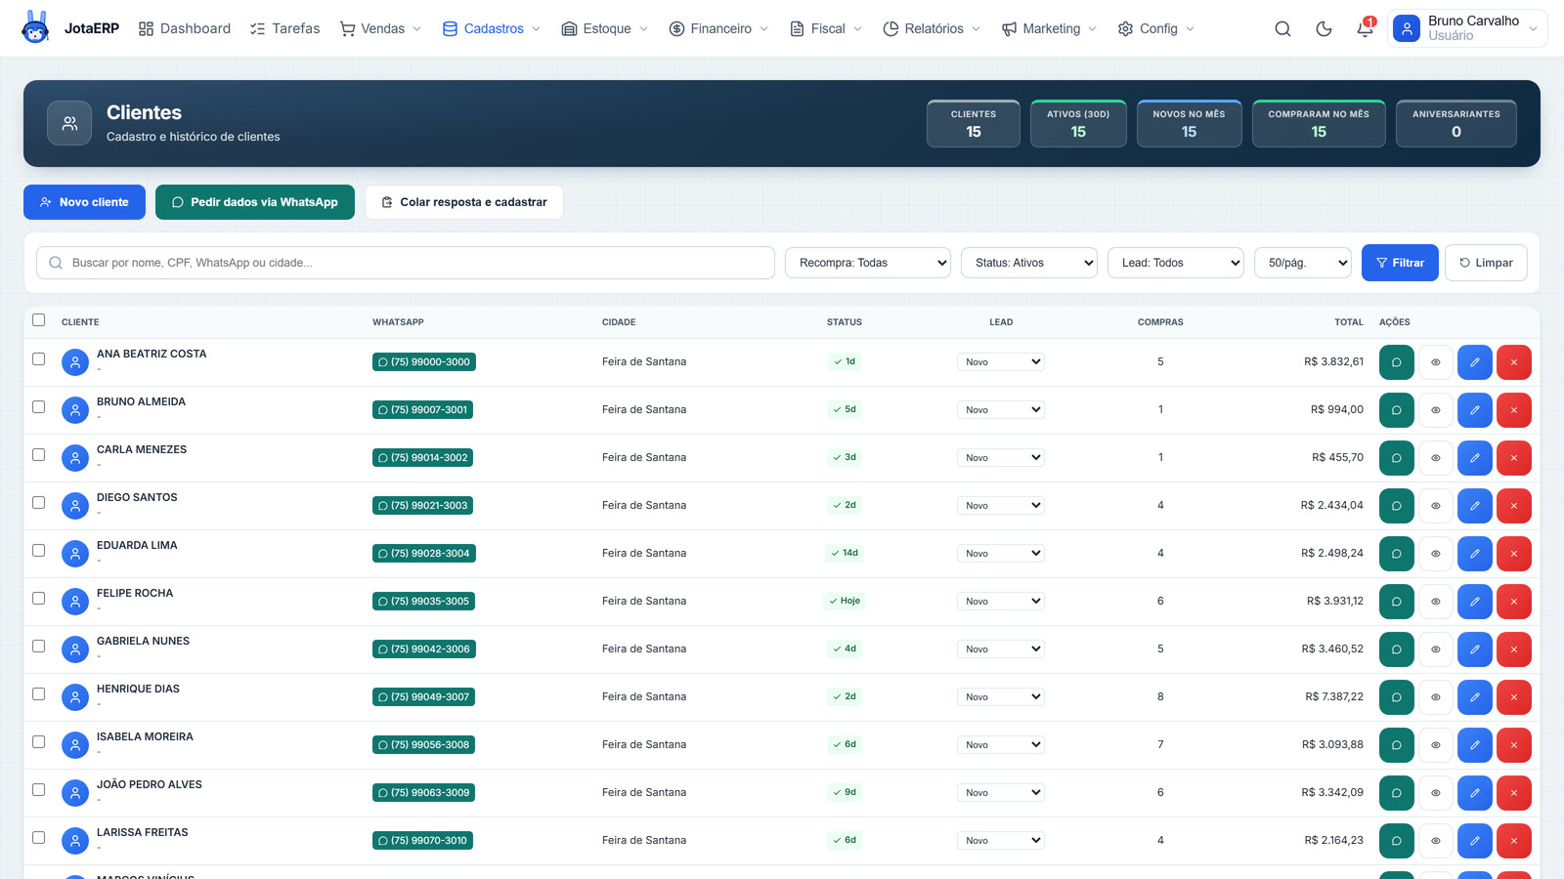Select Henrique Dias row checkbox
The width and height of the screenshot is (1564, 879).
39,693
